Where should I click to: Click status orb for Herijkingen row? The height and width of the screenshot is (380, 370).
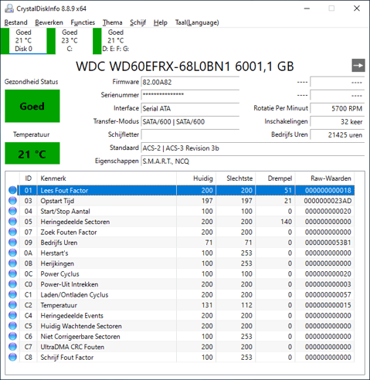(x=12, y=263)
